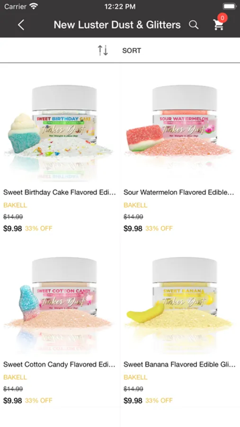Click the battery indicator icon
Screen dimensions: 240x427
point(230,6)
